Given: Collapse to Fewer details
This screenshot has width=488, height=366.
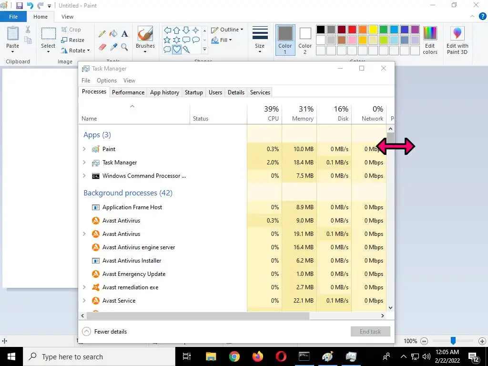Looking at the screenshot, I should (x=104, y=332).
